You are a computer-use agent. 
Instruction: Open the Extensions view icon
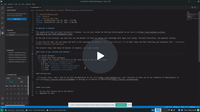click(2, 28)
